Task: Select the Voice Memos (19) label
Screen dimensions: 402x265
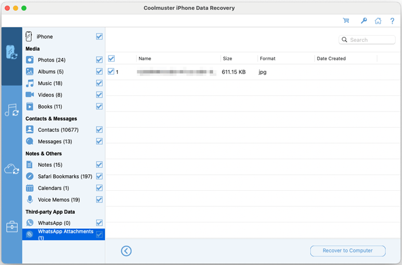Action: coord(59,199)
